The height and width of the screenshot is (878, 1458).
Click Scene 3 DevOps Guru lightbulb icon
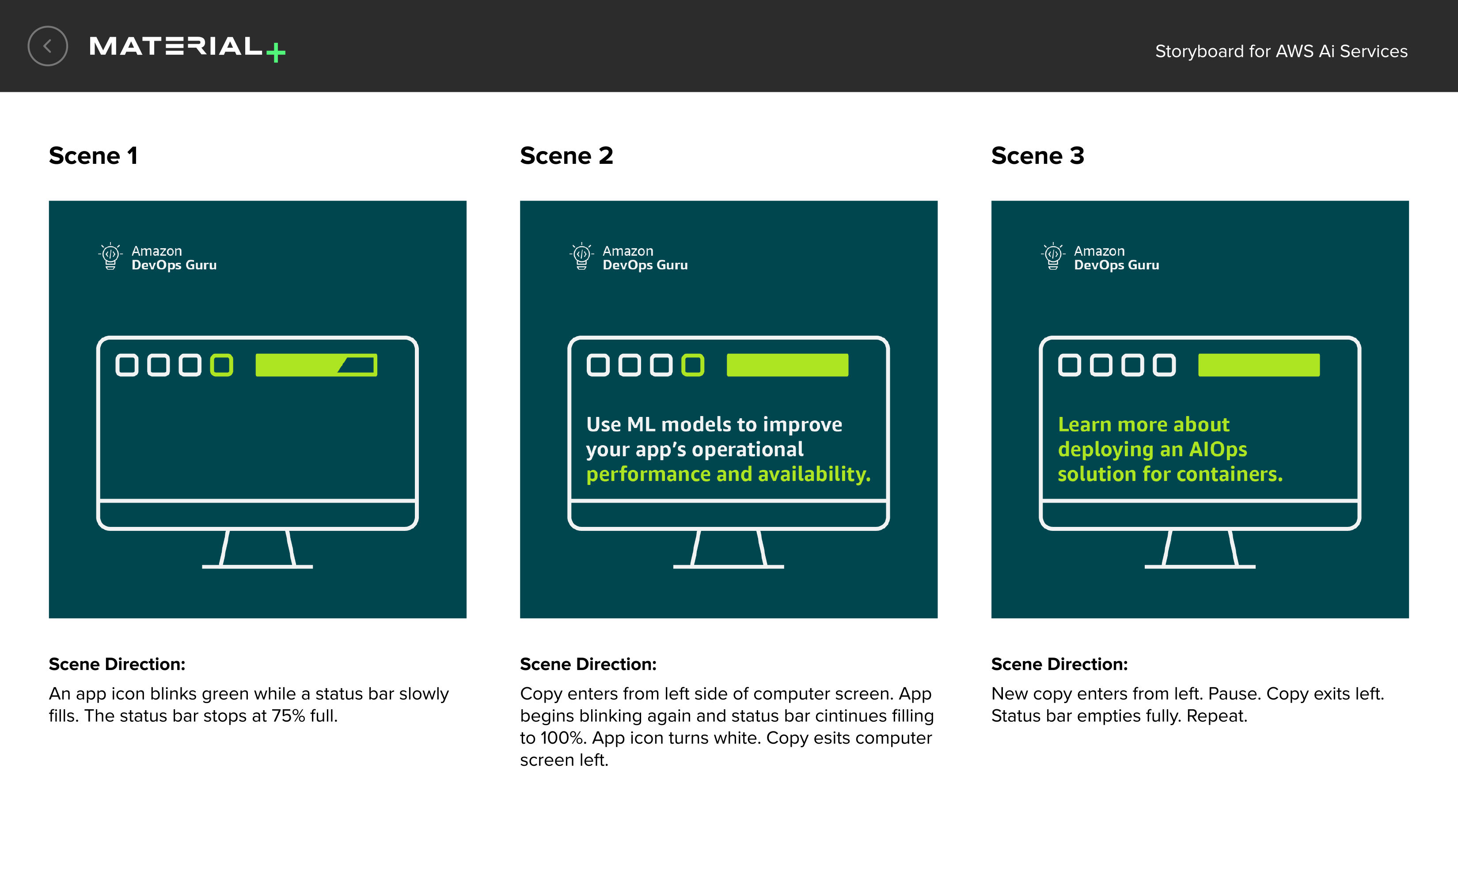(1053, 256)
